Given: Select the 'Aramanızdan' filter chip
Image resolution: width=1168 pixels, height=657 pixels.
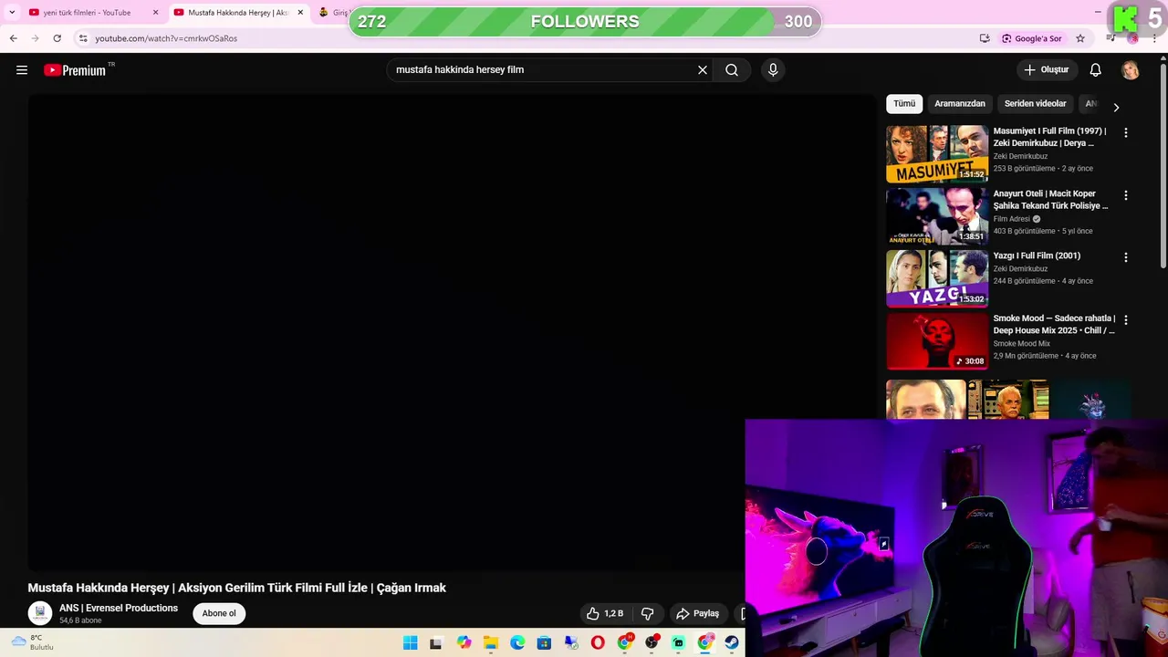Looking at the screenshot, I should pyautogui.click(x=960, y=104).
